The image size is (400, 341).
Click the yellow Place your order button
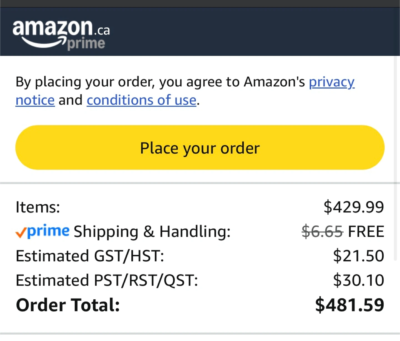click(x=200, y=148)
